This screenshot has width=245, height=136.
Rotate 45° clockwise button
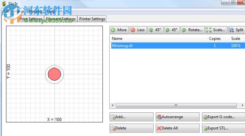coord(172,30)
